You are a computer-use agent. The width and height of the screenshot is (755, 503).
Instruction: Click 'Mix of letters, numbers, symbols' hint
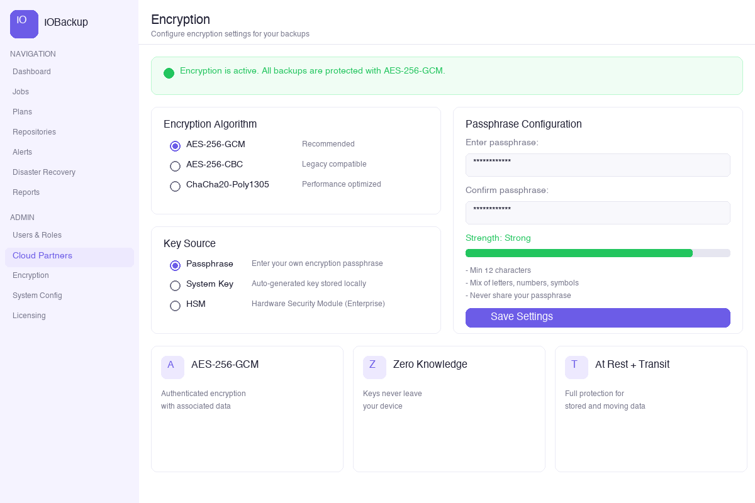click(x=522, y=283)
